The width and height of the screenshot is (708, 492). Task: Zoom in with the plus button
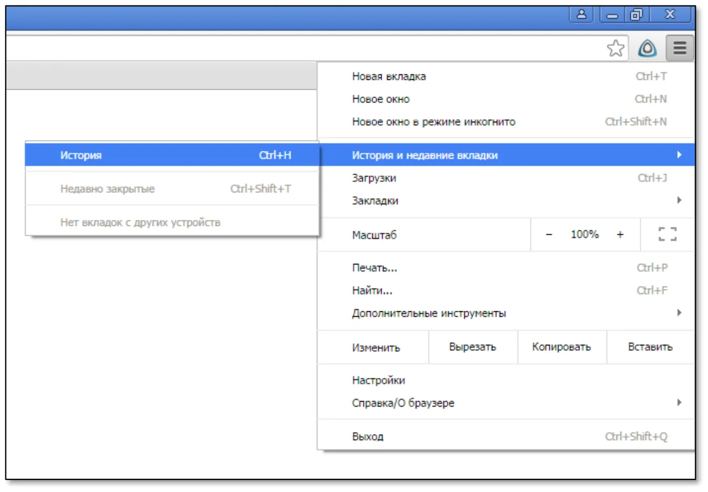click(x=620, y=235)
